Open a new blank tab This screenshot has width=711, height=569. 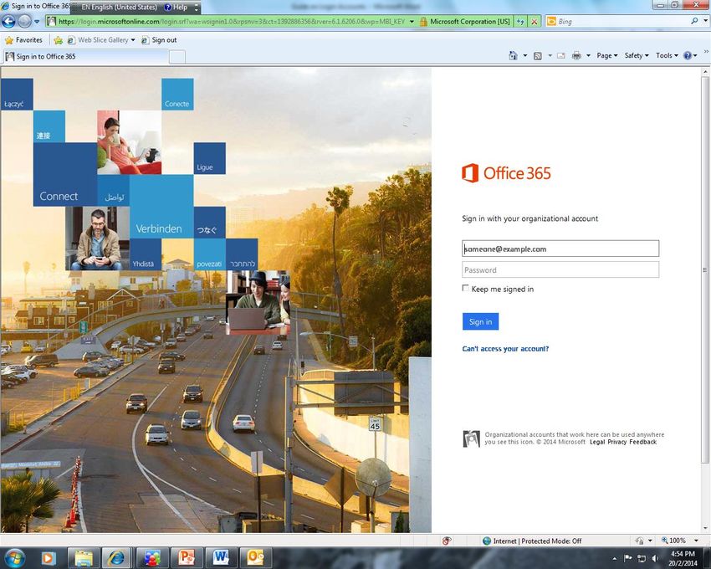tap(177, 57)
